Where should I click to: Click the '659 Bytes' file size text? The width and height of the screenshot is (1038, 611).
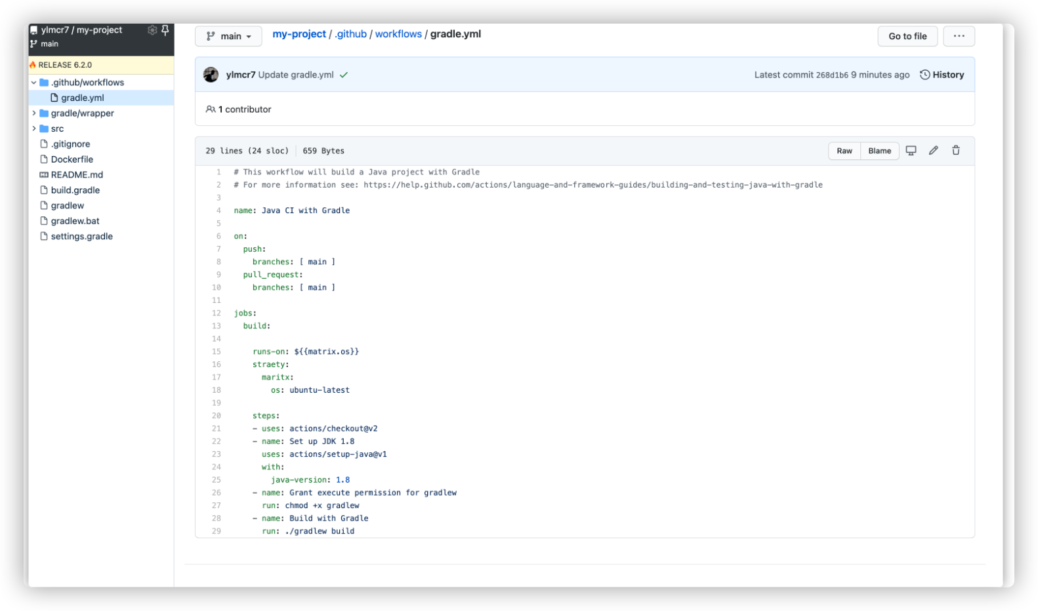[x=323, y=151]
